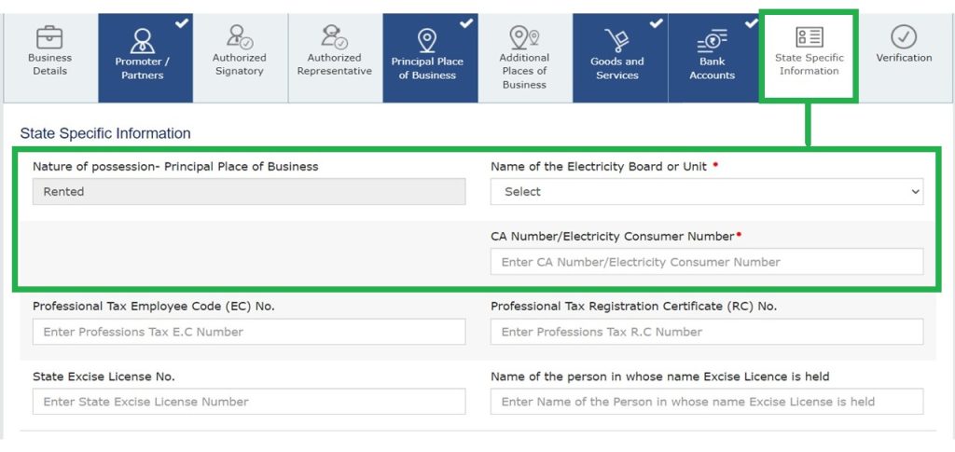Go to the Goods and Services tab label
The image size is (955, 452).
coord(617,69)
